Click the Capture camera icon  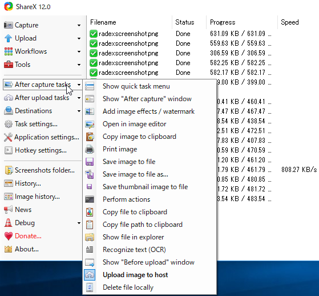pyautogui.click(x=8, y=25)
